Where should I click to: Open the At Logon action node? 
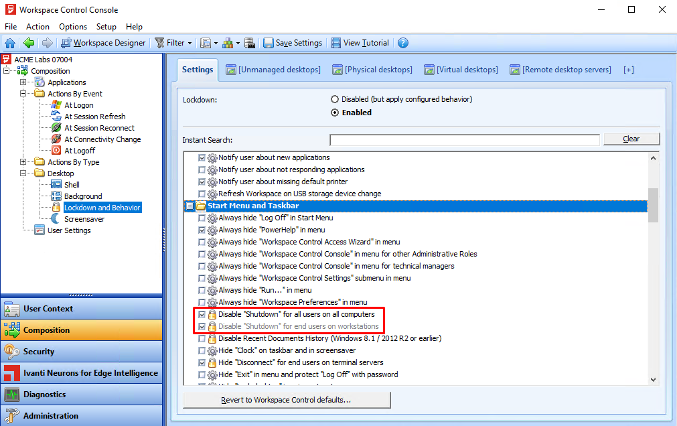(x=78, y=105)
